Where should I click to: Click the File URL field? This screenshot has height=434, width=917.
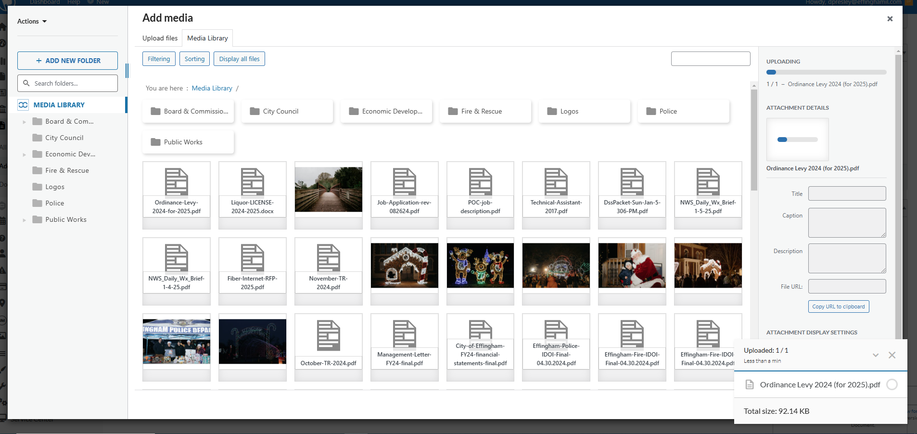click(x=847, y=286)
